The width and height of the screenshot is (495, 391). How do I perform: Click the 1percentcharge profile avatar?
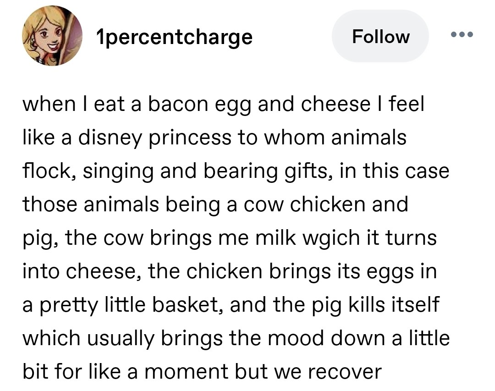click(52, 37)
